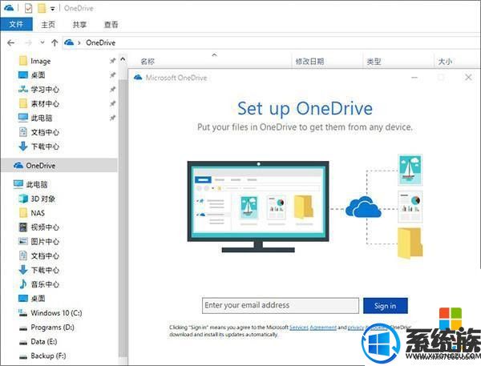The image size is (481, 366).
Task: Click the OneDrive cloud icon in address bar
Action: pyautogui.click(x=69, y=42)
